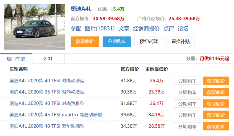Screen dimensions: 234x136
Task: Open the 参配 link
Action: click(76, 28)
